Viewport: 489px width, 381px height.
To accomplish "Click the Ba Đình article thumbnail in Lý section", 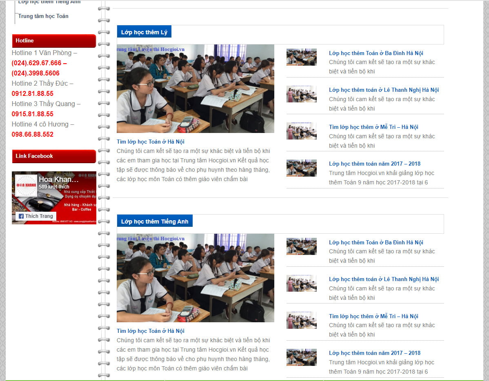I will 302,57.
